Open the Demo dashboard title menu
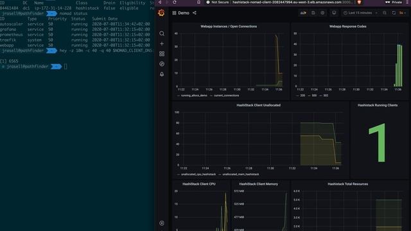 click(184, 13)
